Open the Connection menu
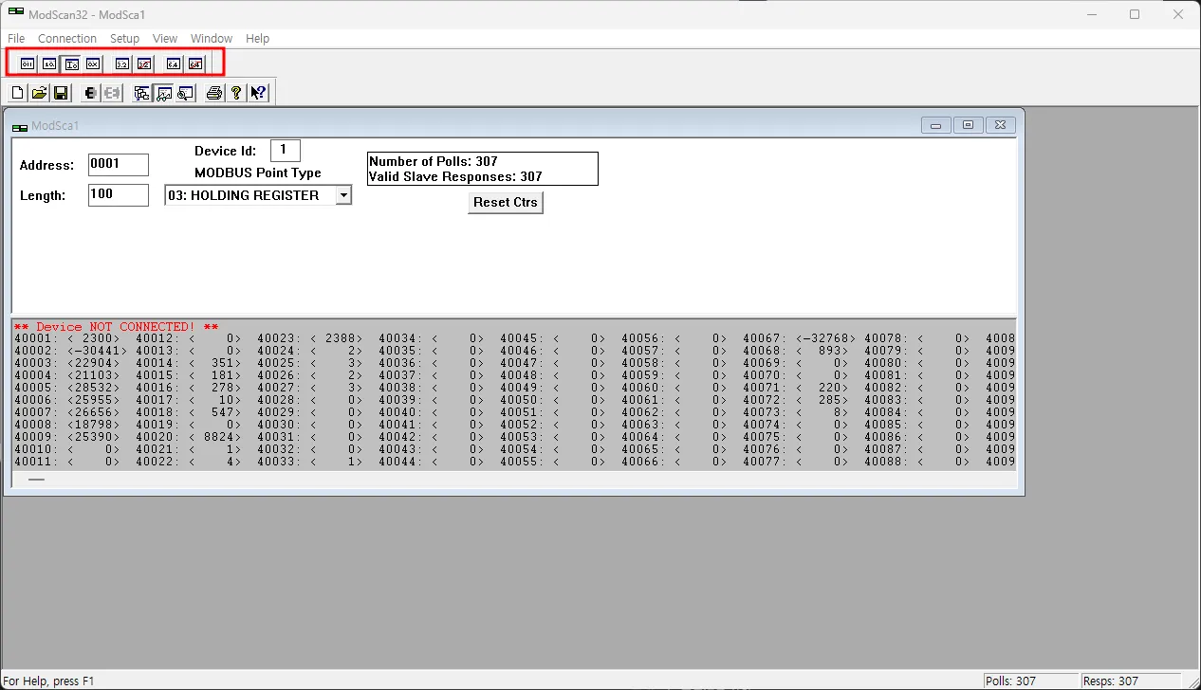Image resolution: width=1201 pixels, height=690 pixels. (x=67, y=39)
